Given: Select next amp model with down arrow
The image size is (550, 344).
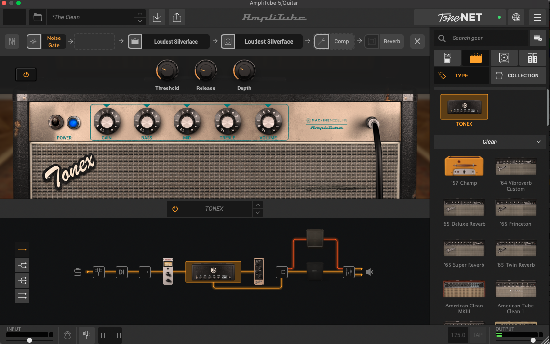Looking at the screenshot, I should click(258, 213).
